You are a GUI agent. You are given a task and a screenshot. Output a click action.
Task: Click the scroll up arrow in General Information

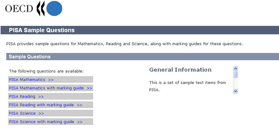click(x=236, y=69)
